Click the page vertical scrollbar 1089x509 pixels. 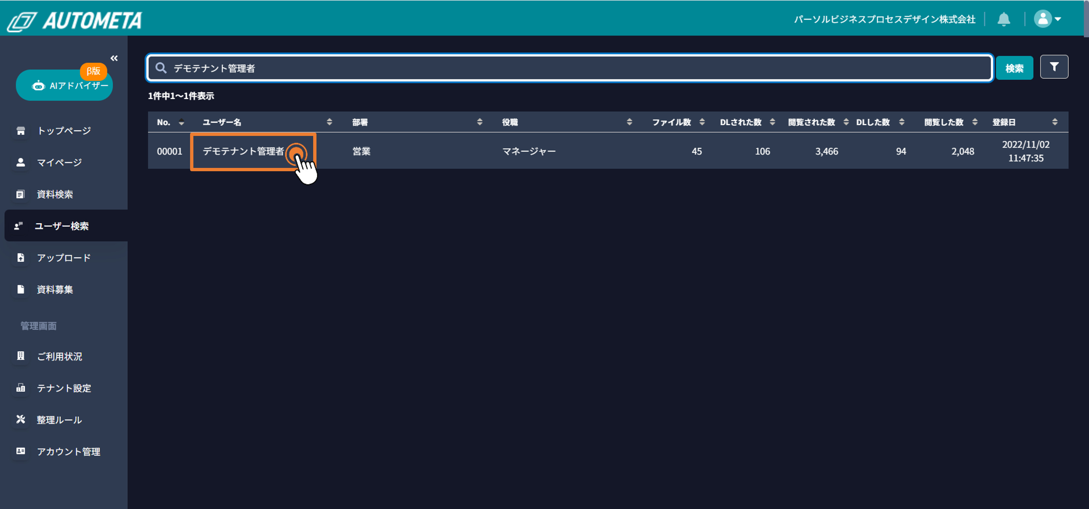click(1086, 19)
